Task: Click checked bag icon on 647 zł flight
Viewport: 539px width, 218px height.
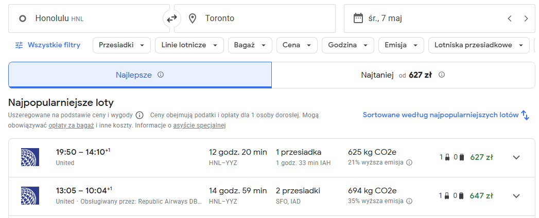Action: 462,196
